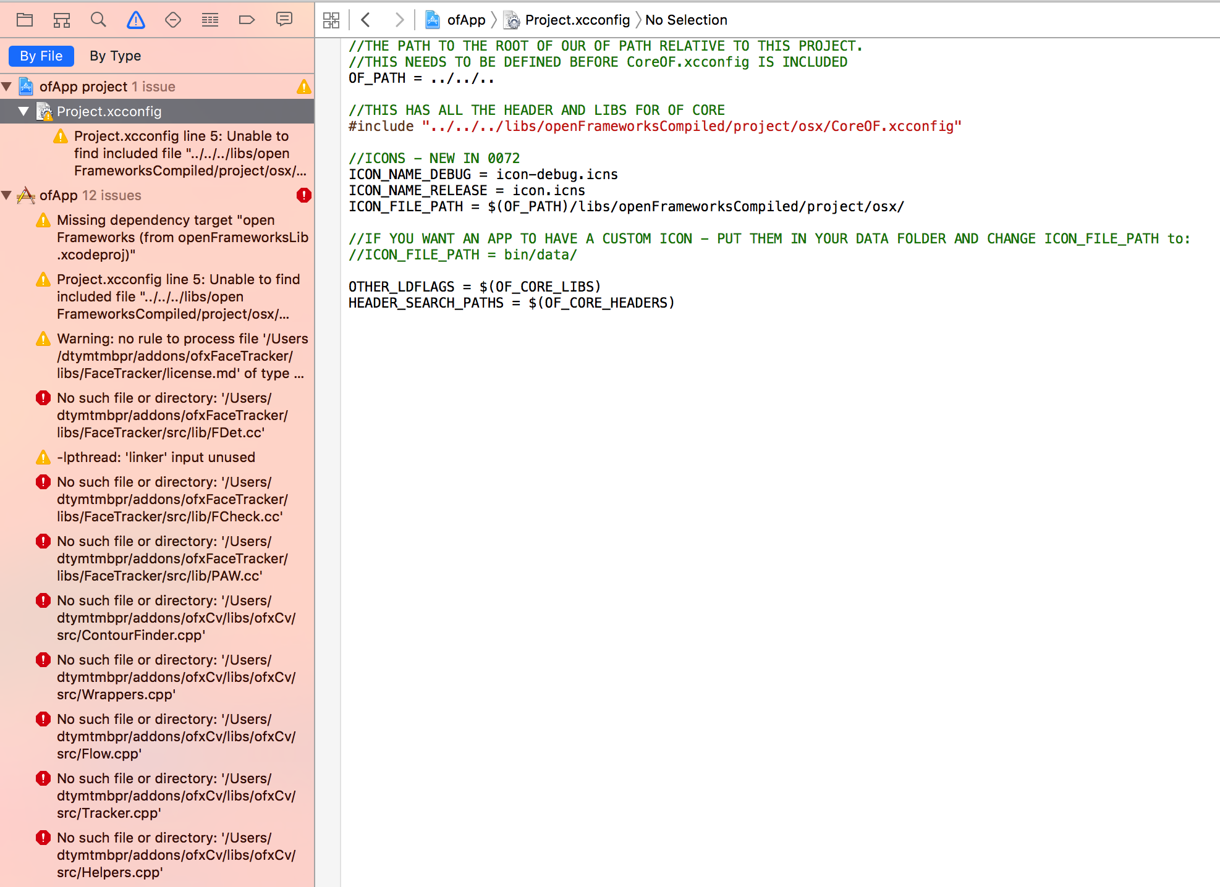
Task: Open the Breakpoint navigator icon
Action: pyautogui.click(x=247, y=20)
